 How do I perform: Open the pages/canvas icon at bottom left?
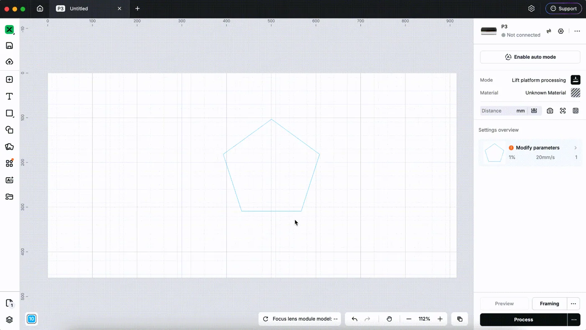coord(9,303)
